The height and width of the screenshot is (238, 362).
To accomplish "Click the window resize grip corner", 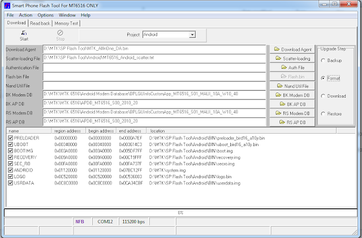I will click(355, 232).
